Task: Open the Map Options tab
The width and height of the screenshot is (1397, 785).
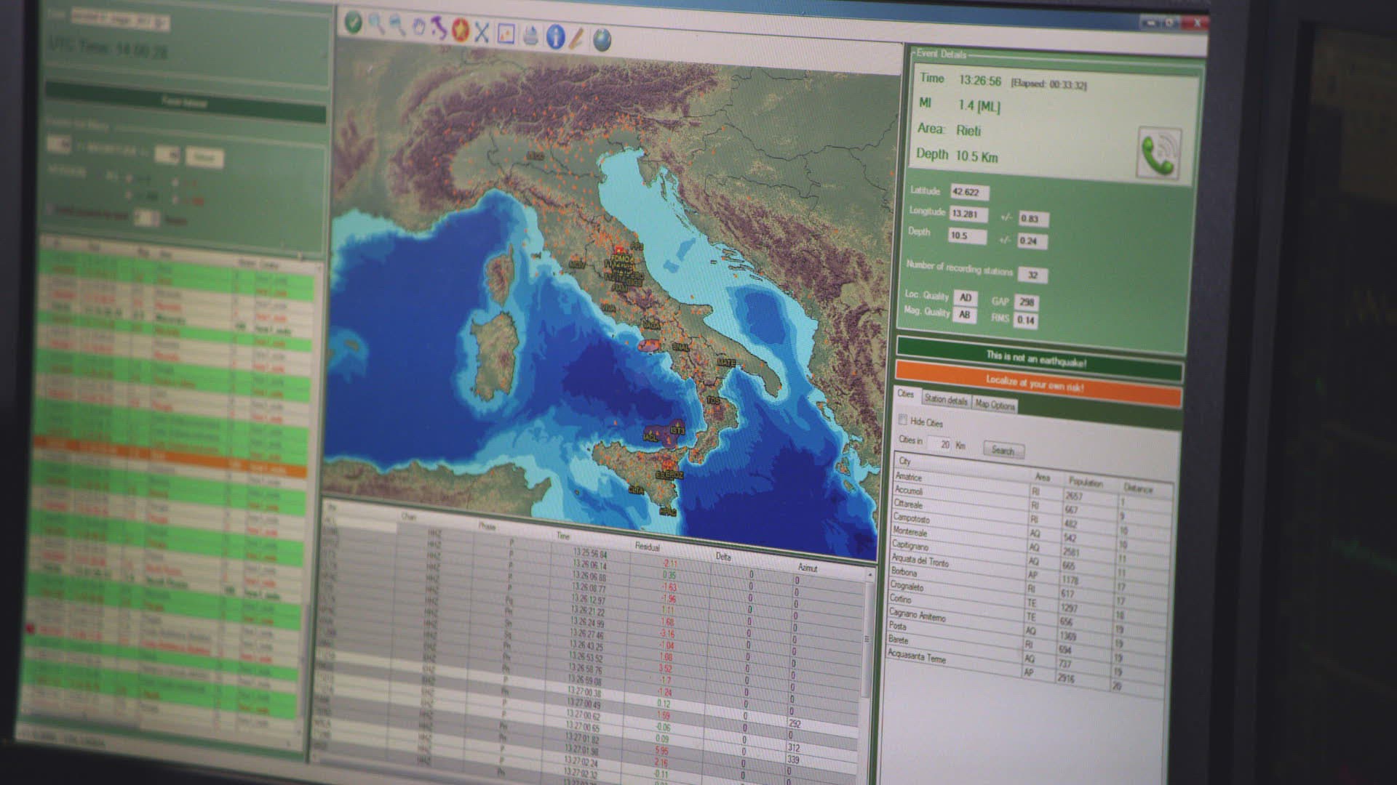Action: click(995, 405)
